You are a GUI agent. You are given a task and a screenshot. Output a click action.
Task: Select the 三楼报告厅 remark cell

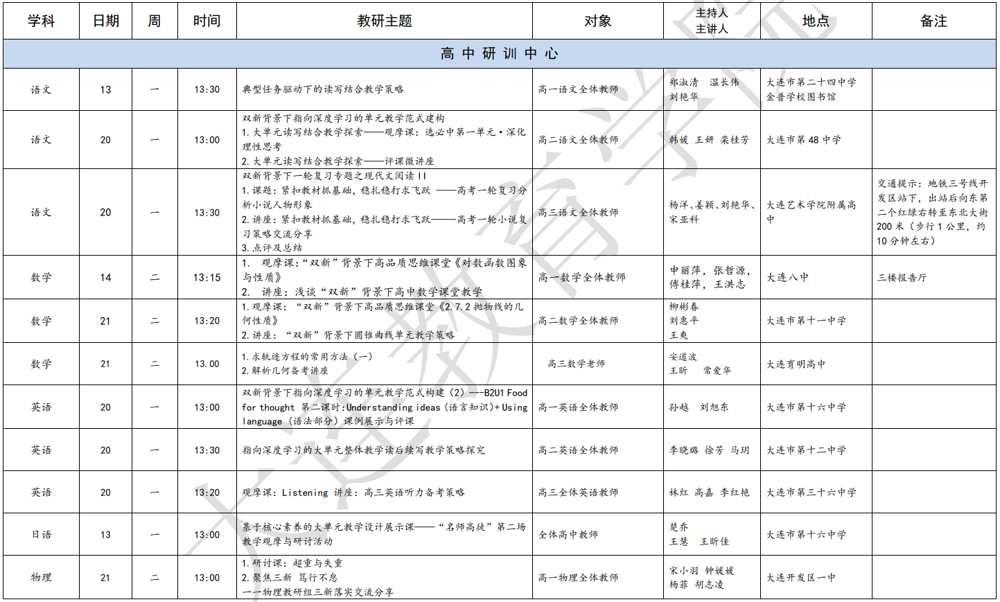(902, 278)
